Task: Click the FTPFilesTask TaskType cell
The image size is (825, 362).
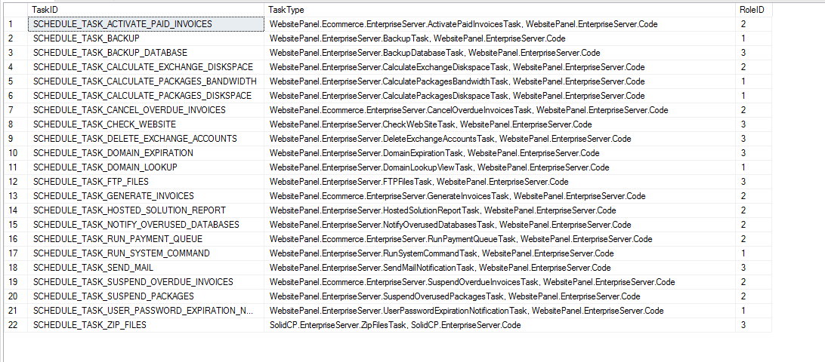Action: (x=500, y=182)
